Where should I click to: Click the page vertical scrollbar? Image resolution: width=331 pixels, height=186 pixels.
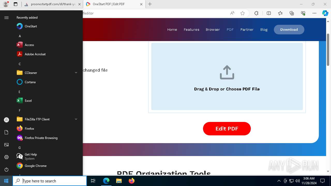[328, 50]
